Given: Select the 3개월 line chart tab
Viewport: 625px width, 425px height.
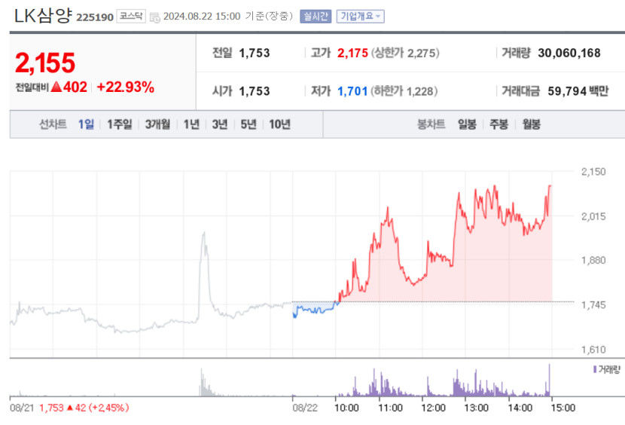Looking at the screenshot, I should click(x=157, y=124).
